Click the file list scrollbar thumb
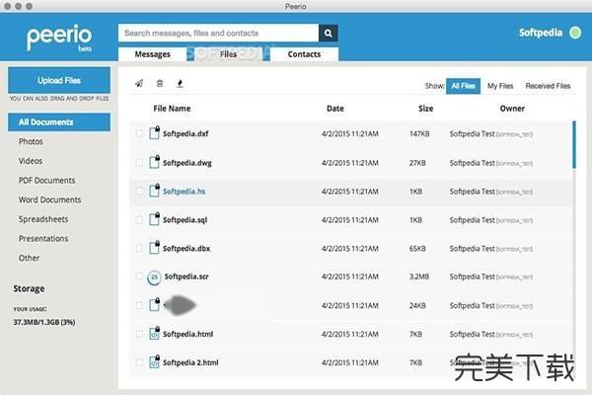 point(574,145)
